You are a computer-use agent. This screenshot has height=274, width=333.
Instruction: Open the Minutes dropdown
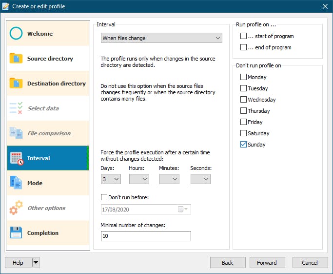(x=169, y=179)
